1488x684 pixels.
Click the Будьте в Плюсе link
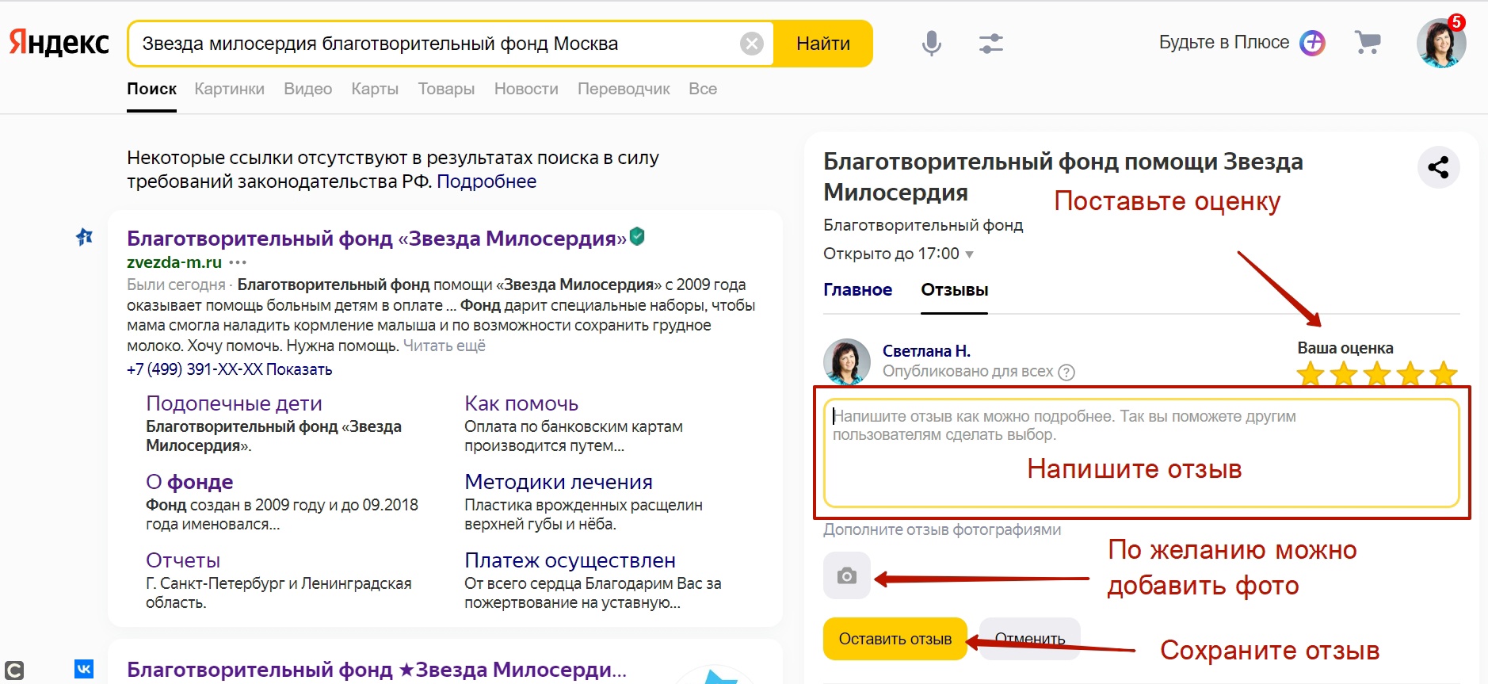tap(1224, 43)
